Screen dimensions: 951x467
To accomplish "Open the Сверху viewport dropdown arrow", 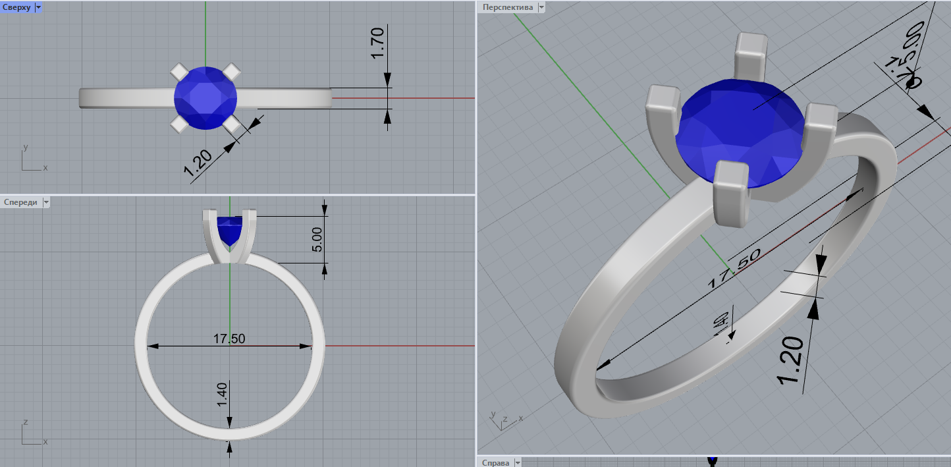I will tap(38, 7).
